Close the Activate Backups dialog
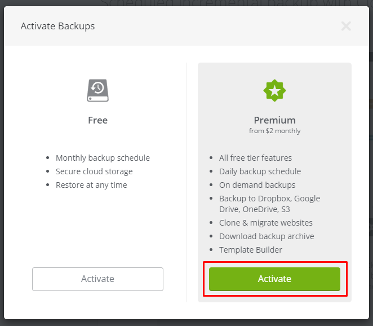373x326 pixels. 346,26
